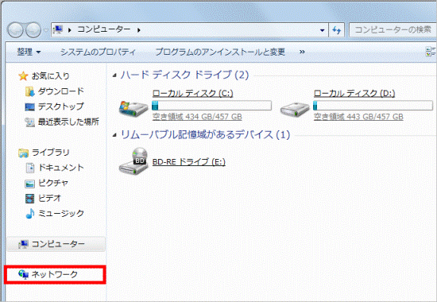Click the D: drive capacity bar
This screenshot has height=302, width=437.
(373, 106)
